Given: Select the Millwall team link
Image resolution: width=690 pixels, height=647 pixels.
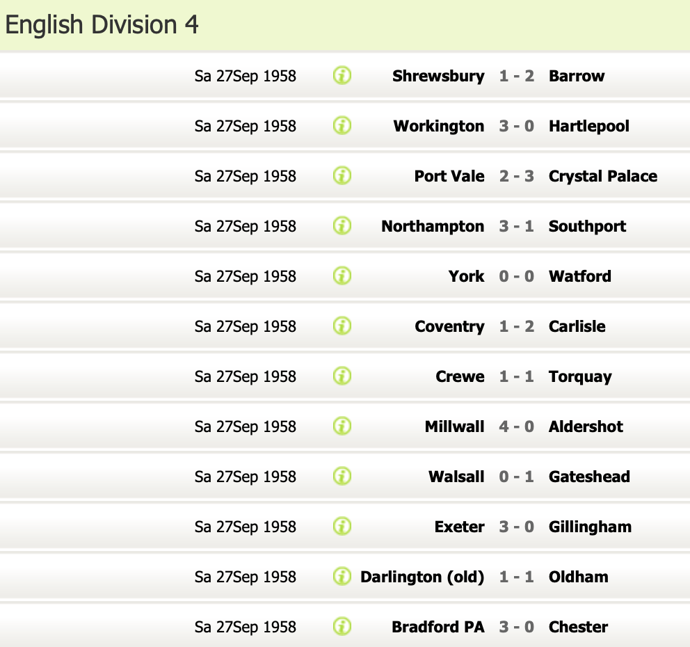Looking at the screenshot, I should [454, 426].
